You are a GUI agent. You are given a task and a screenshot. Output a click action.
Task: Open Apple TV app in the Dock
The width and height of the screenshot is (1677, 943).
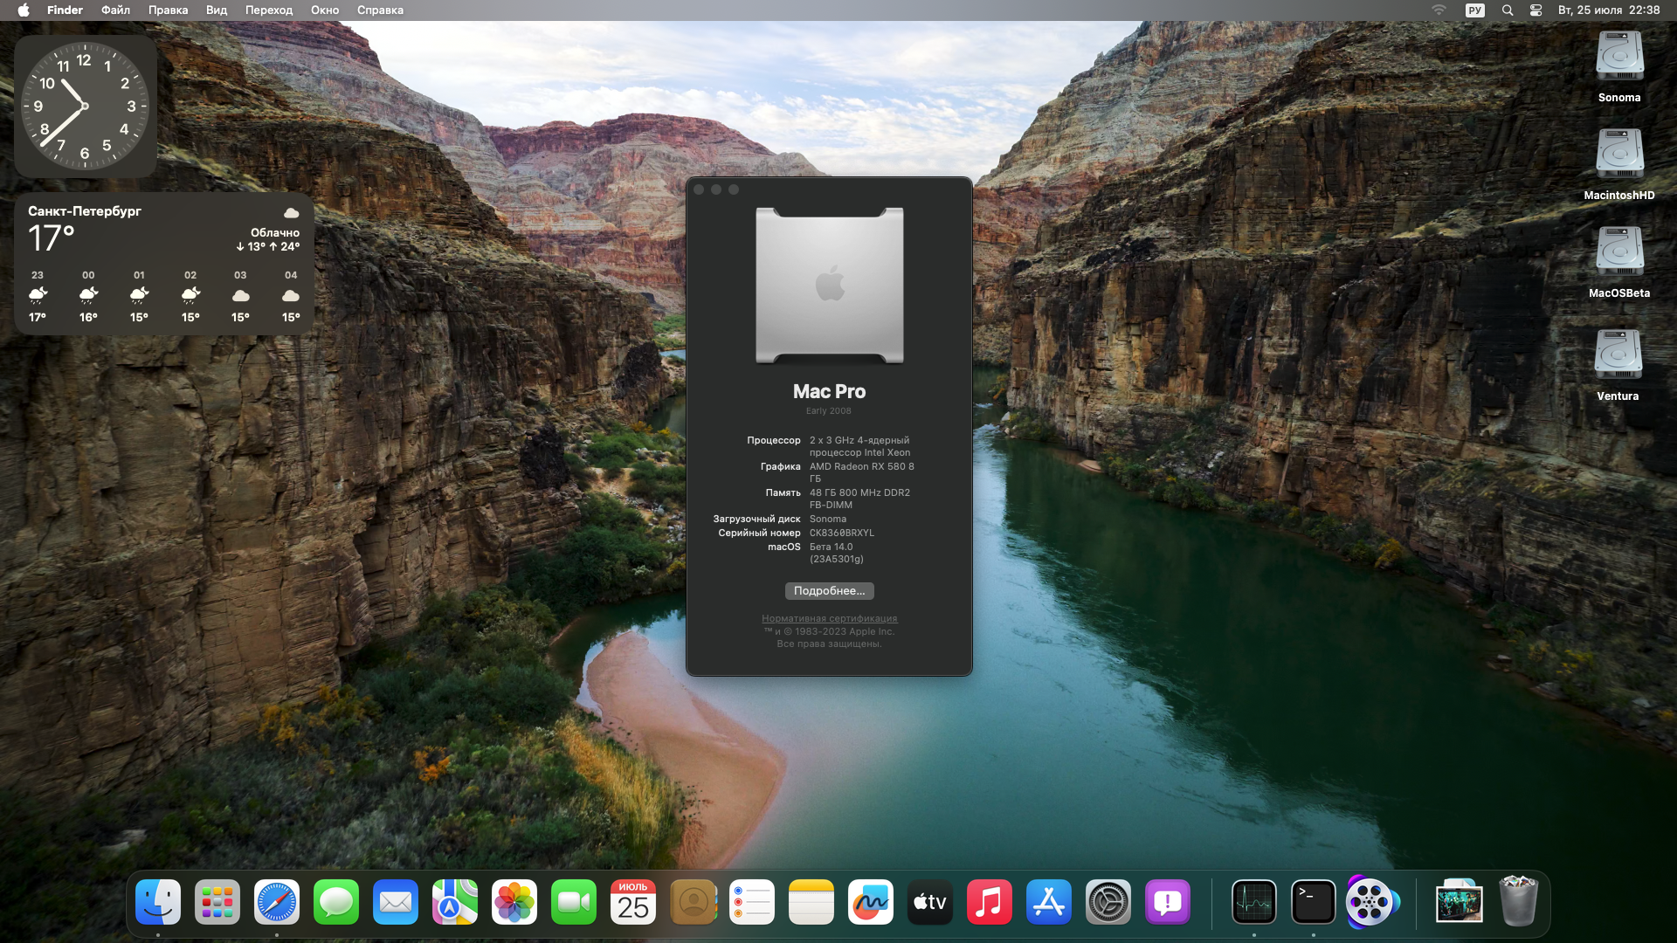pyautogui.click(x=930, y=902)
